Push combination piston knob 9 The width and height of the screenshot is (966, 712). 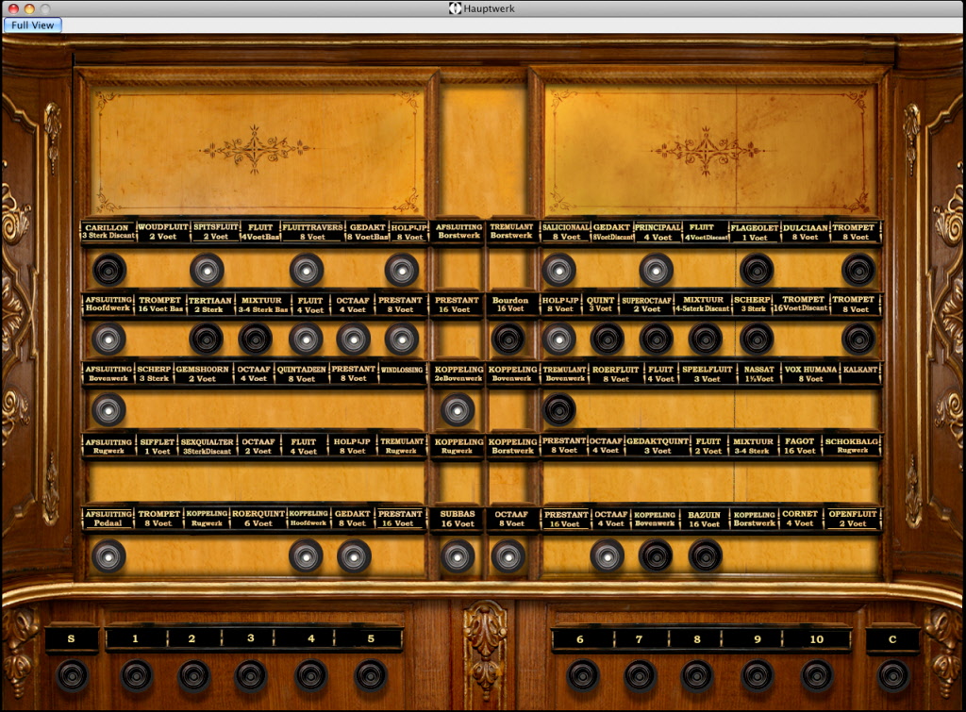point(758,675)
